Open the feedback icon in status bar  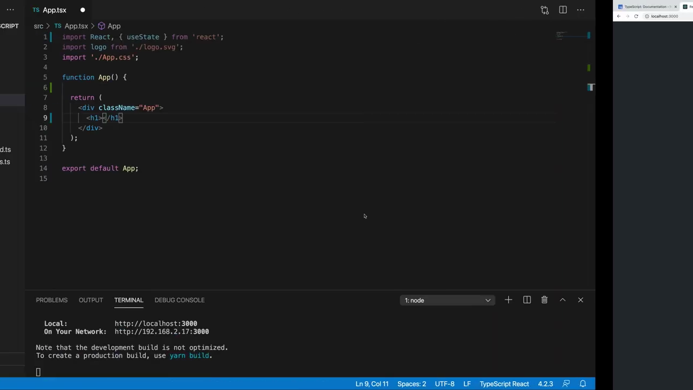[566, 384]
